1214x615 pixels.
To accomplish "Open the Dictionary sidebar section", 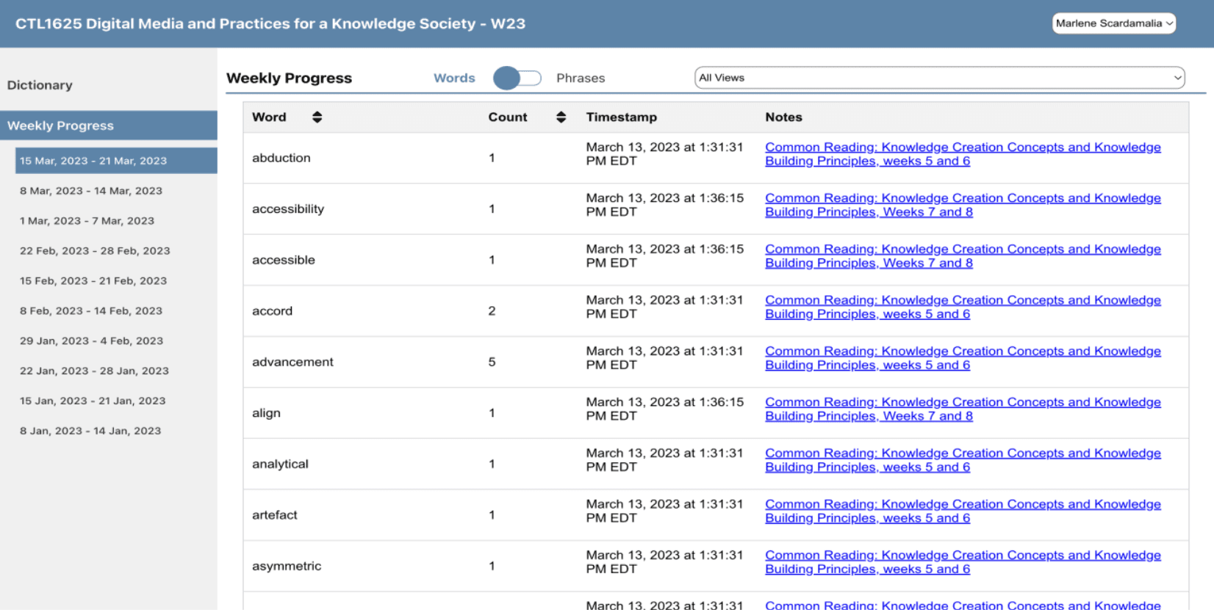I will pos(40,85).
